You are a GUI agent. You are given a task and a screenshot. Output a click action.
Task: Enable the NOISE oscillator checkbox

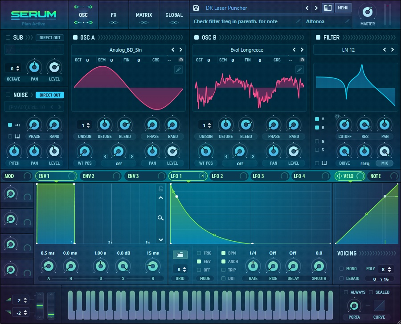pyautogui.click(x=8, y=95)
